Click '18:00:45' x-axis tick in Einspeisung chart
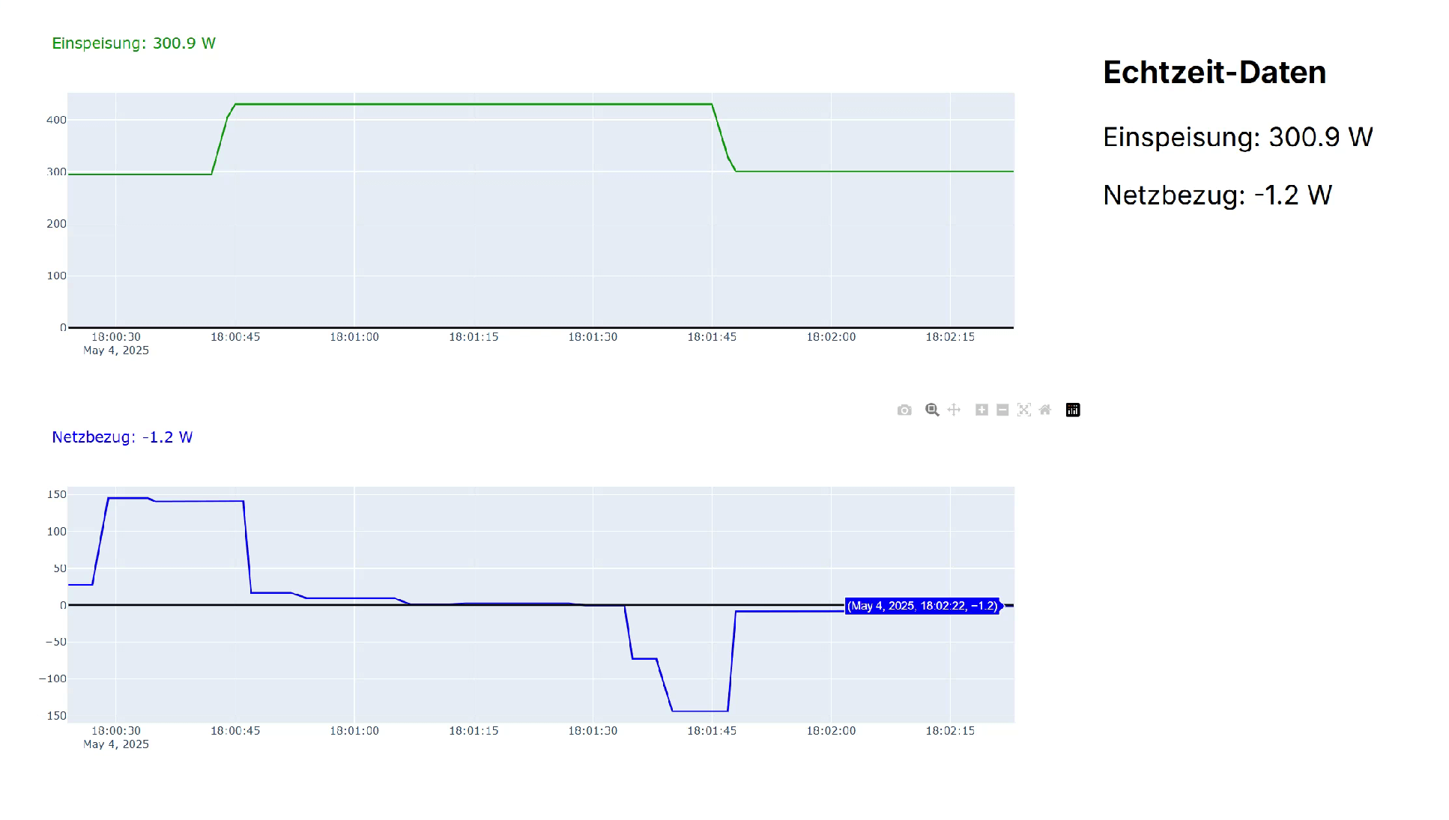The width and height of the screenshot is (1449, 820). click(x=235, y=337)
